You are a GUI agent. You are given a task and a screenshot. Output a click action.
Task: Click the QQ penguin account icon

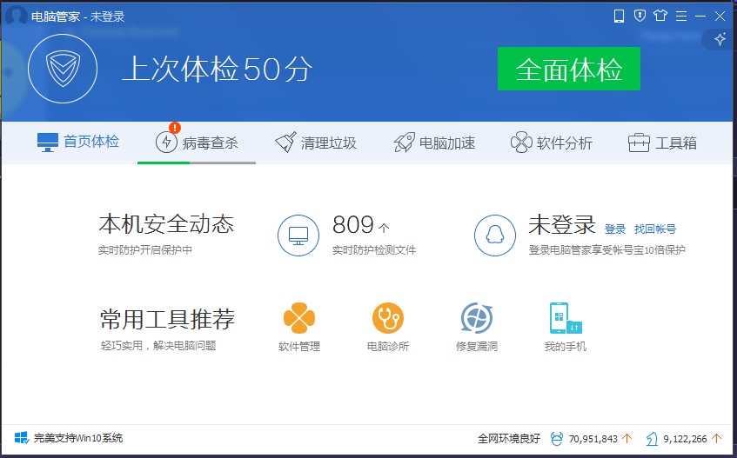[494, 236]
